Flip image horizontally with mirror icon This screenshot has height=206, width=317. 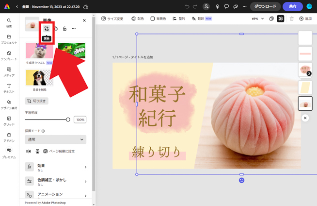tap(29, 152)
